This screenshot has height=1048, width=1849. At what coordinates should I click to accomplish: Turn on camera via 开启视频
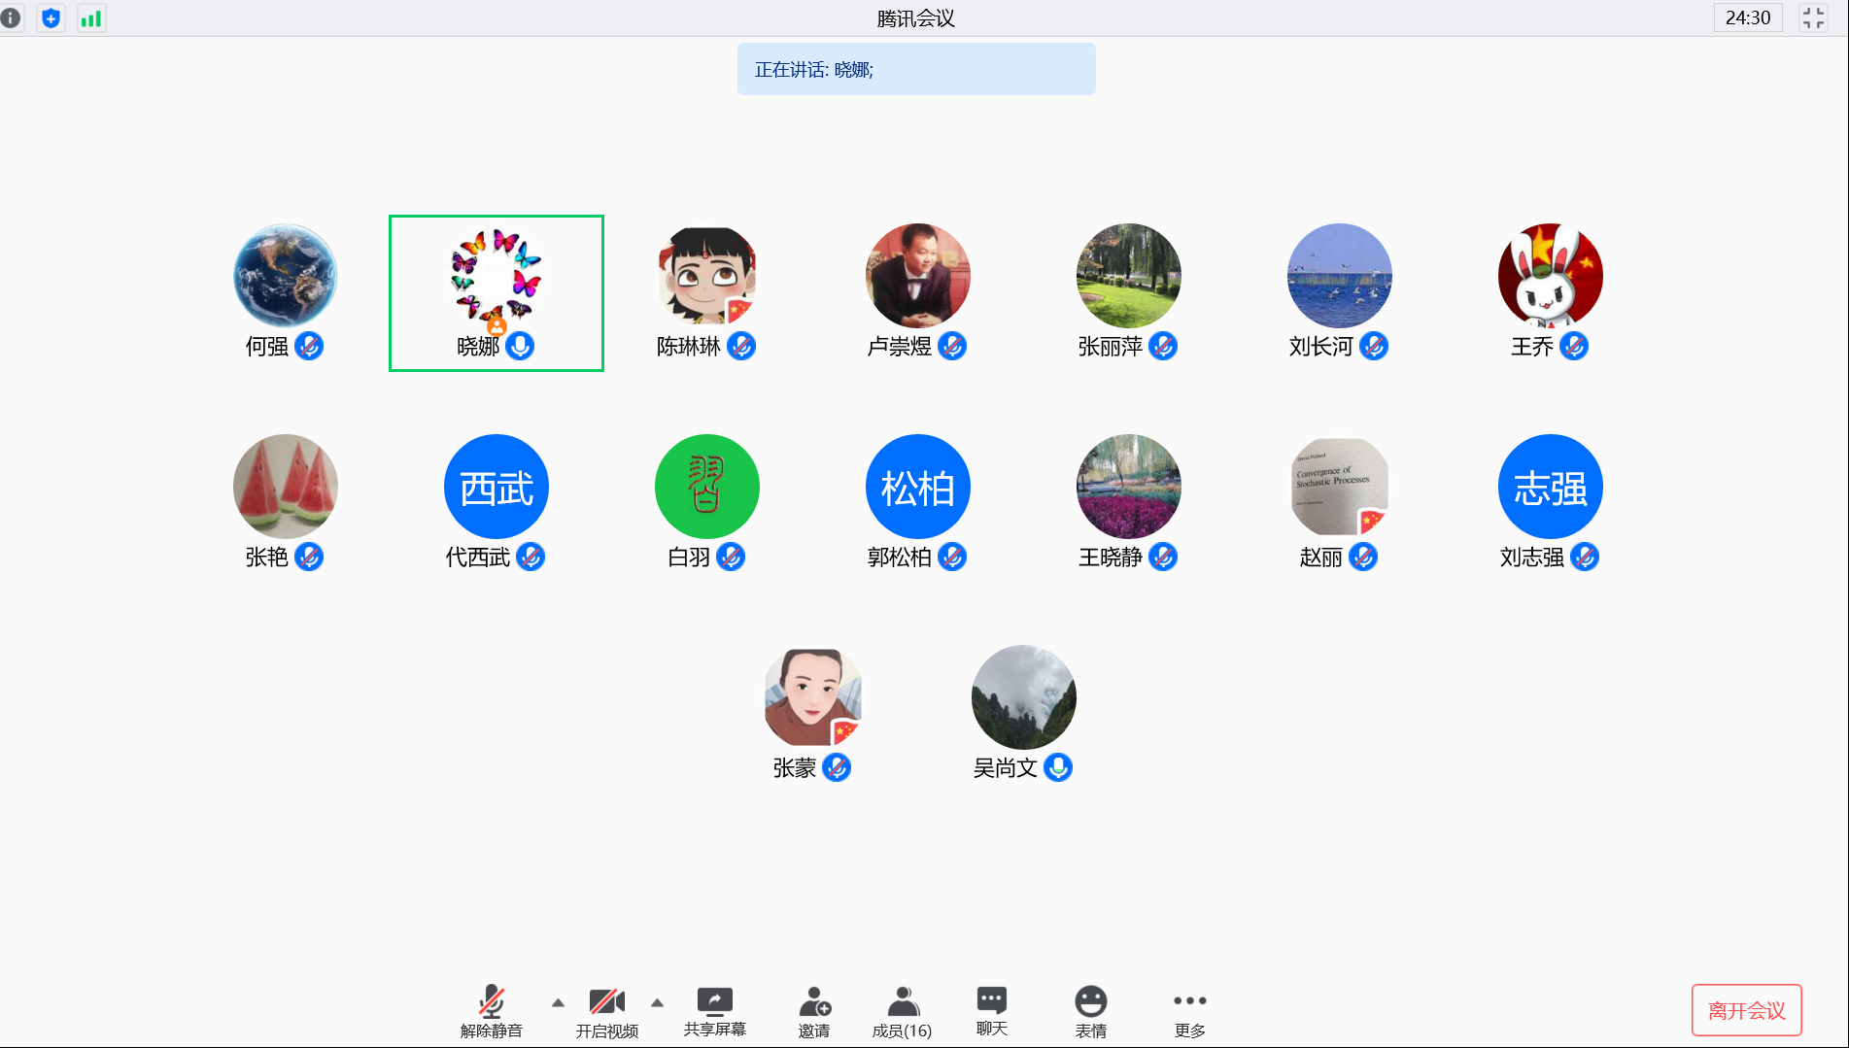point(606,1011)
